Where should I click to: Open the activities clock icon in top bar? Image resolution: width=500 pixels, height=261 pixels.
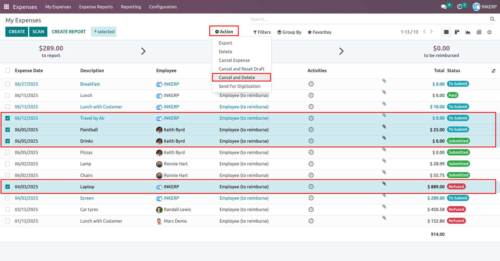coord(459,7)
